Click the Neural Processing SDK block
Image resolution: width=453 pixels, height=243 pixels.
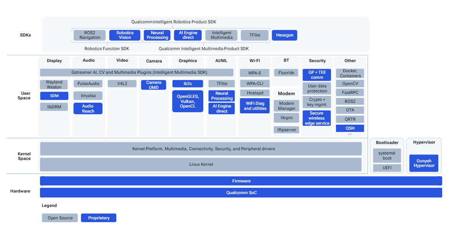[x=157, y=35]
